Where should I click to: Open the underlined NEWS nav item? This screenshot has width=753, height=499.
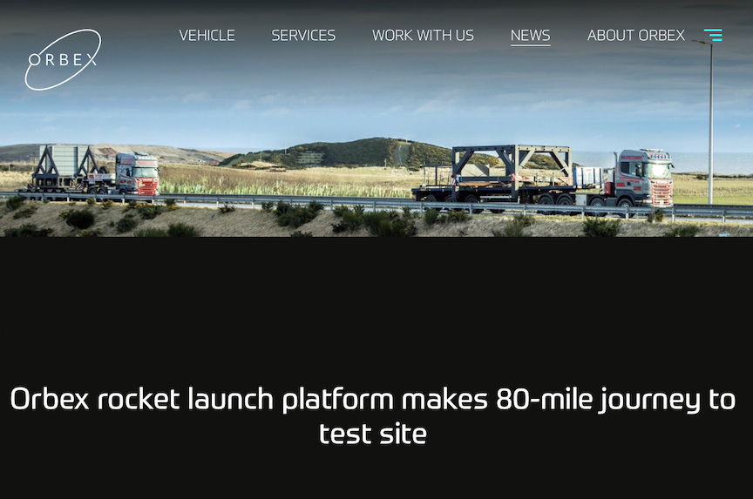pos(530,35)
